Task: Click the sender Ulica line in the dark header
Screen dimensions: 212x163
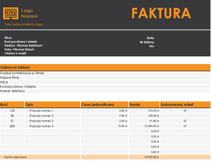Action: (x=8, y=38)
